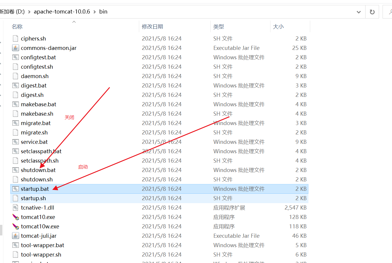Select the tcnative-1.dll library icon
Image resolution: width=392 pixels, height=263 pixels.
point(16,208)
